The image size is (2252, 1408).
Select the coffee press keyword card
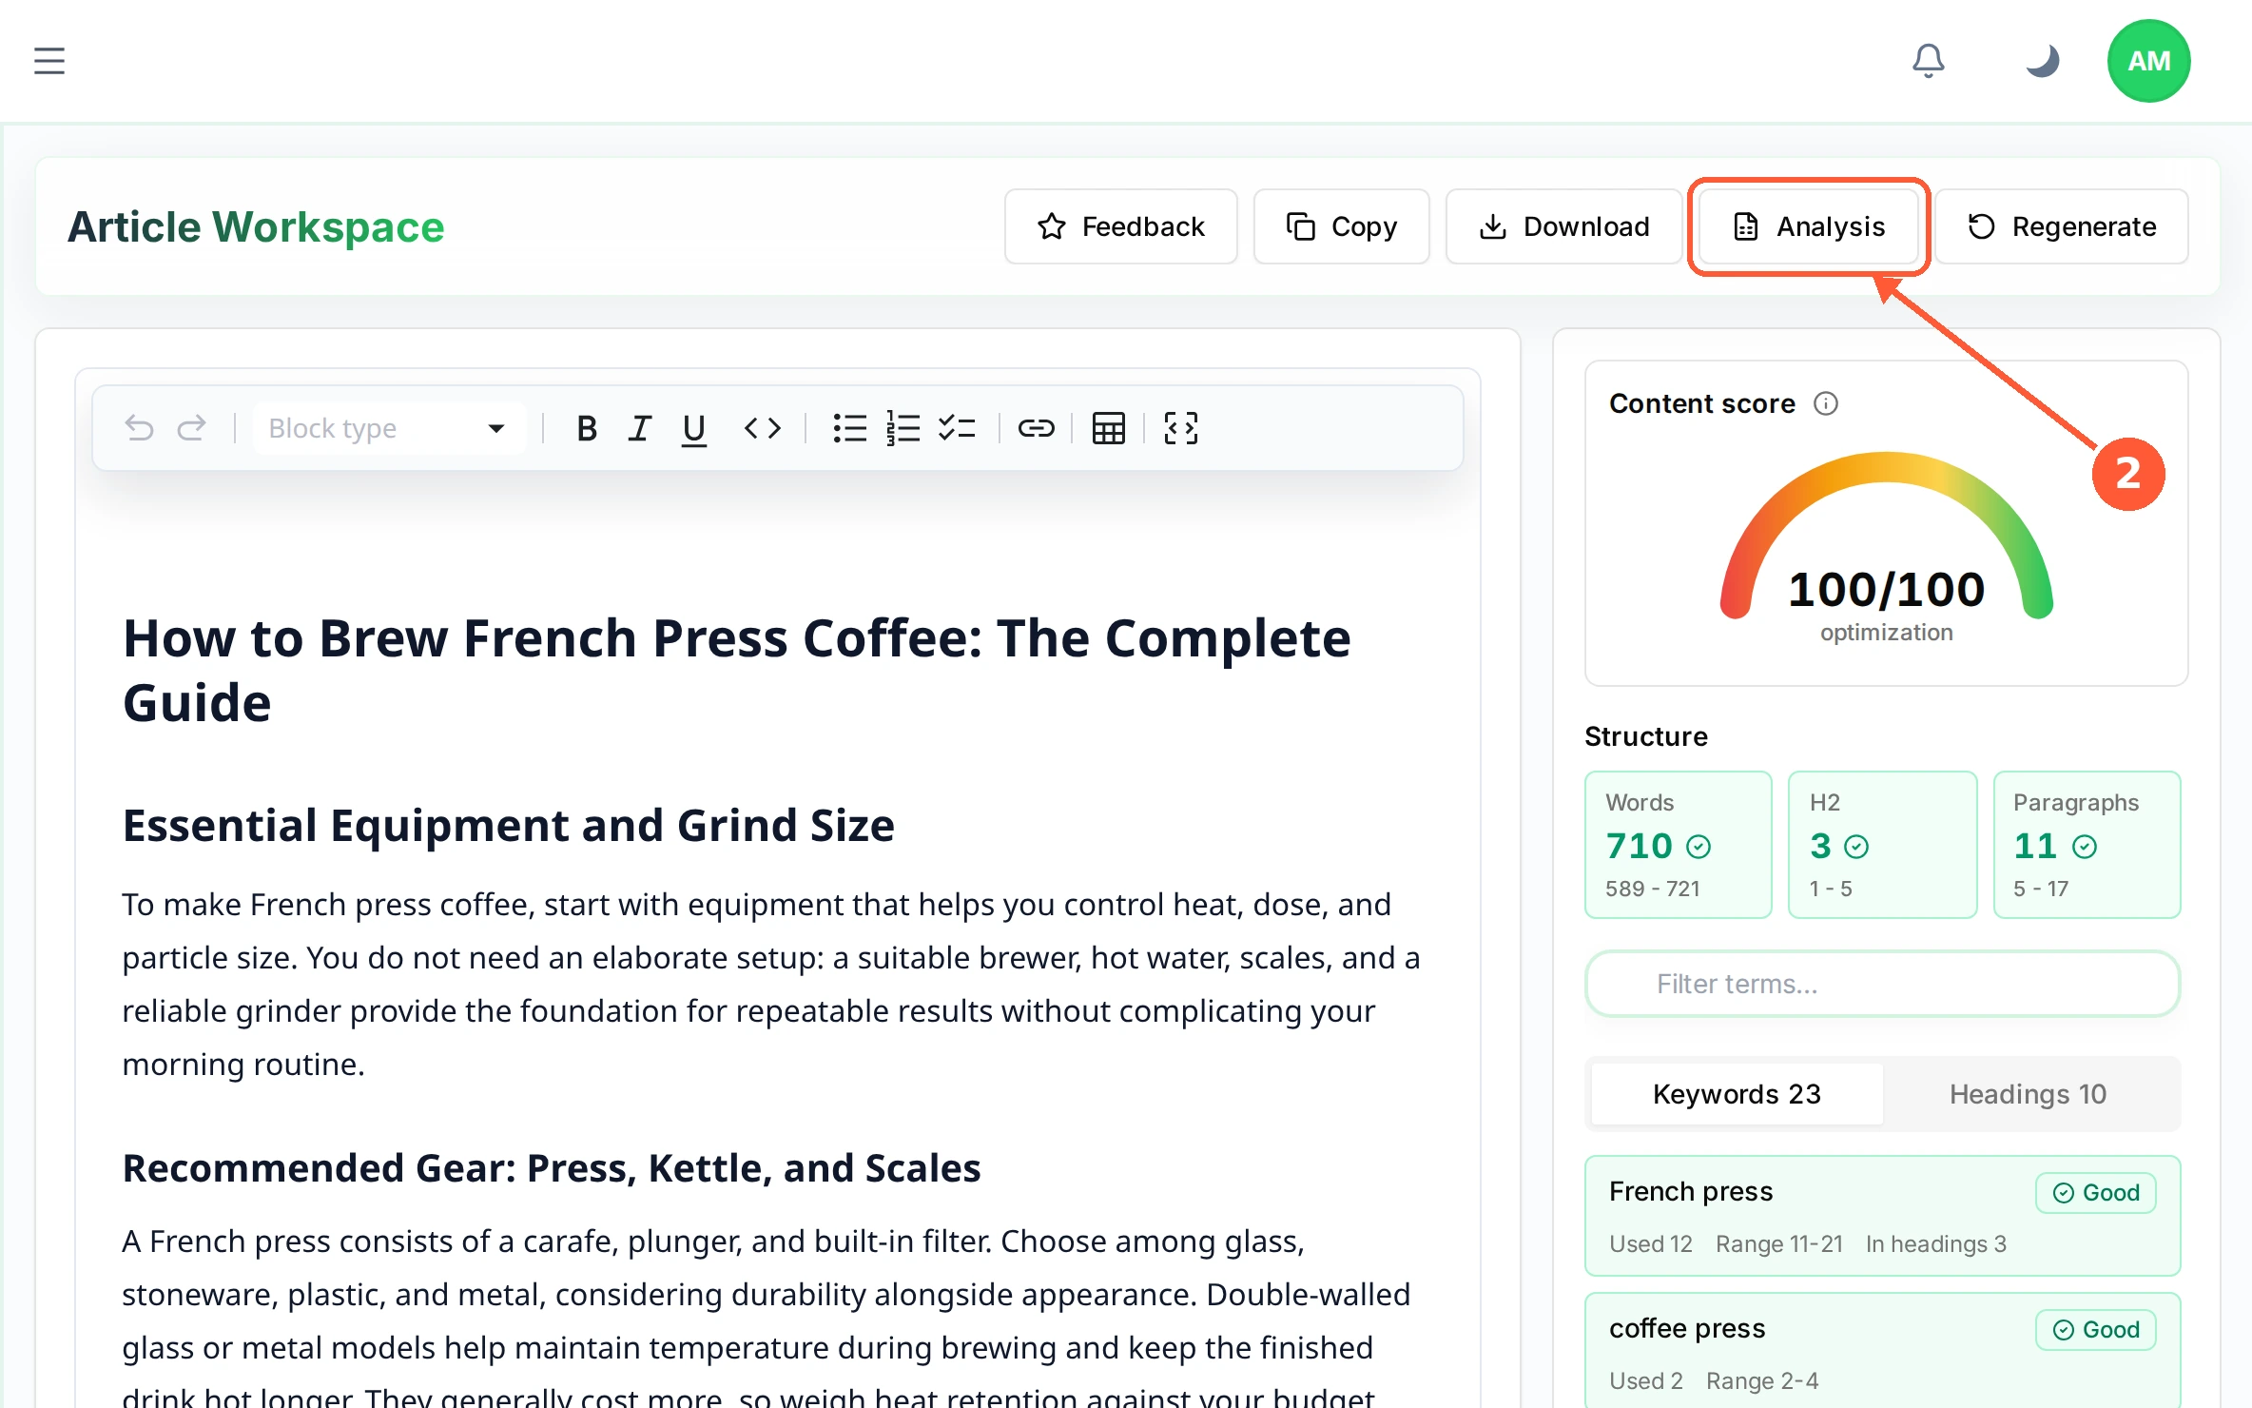[x=1882, y=1351]
